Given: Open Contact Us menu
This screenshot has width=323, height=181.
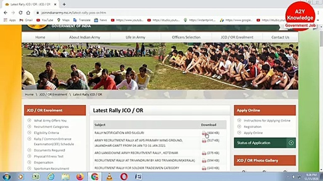Looking at the screenshot, I should coord(280,37).
